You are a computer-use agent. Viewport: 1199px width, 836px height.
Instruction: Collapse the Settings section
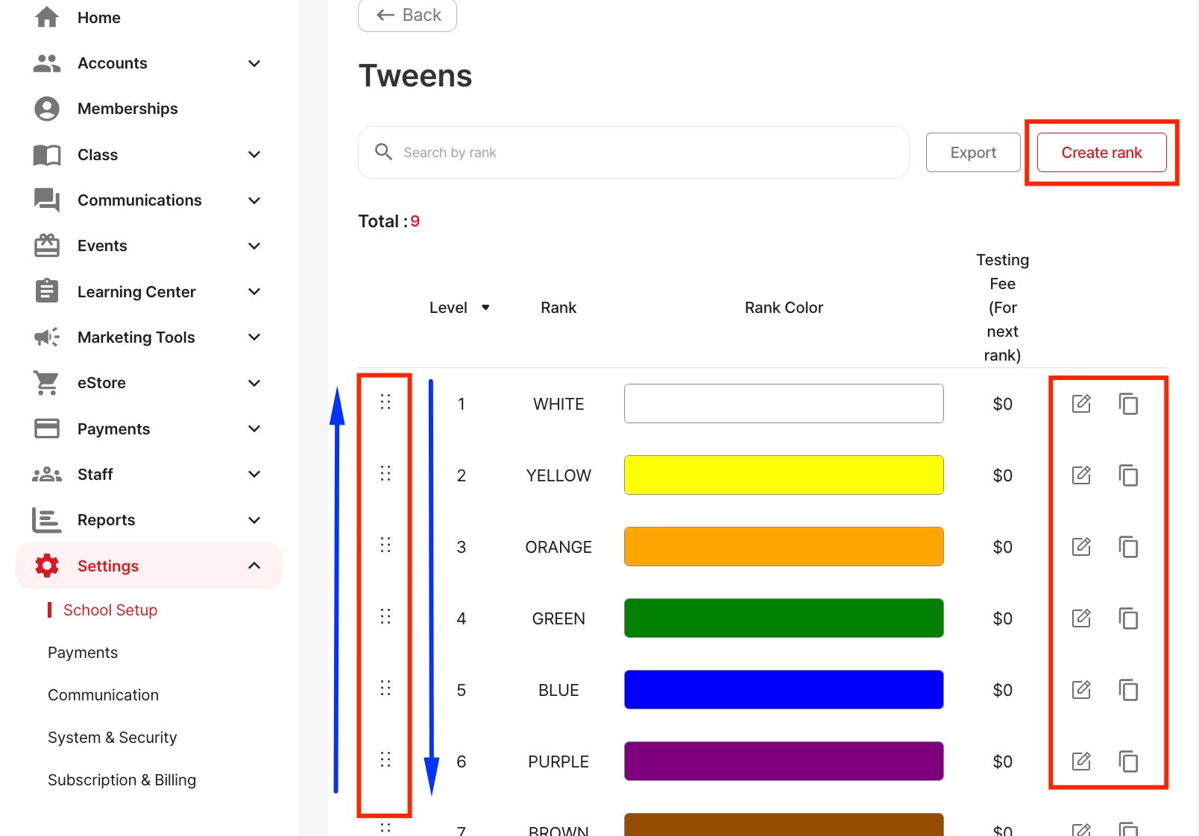click(x=254, y=566)
